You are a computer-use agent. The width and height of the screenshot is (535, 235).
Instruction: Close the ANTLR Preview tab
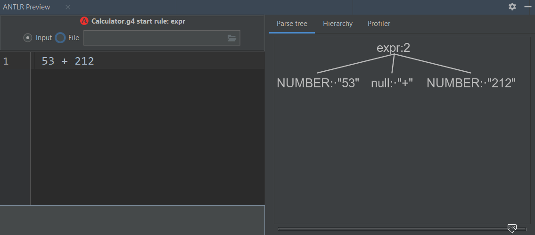[x=68, y=7]
